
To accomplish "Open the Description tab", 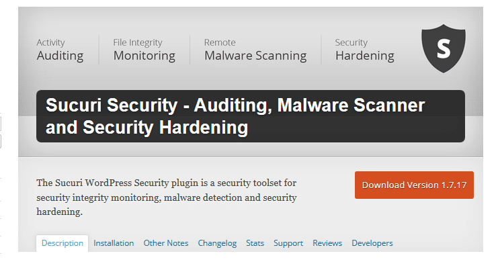I will pyautogui.click(x=63, y=243).
